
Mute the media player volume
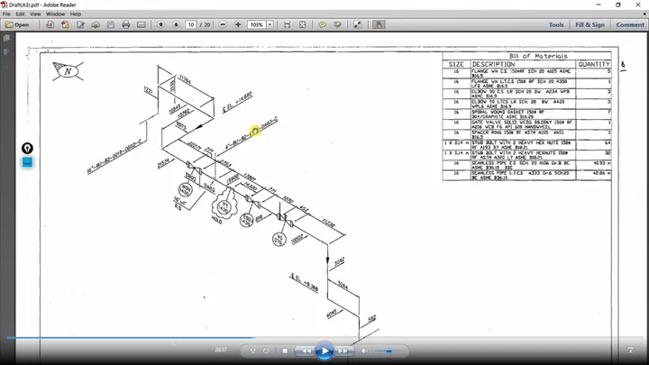[x=364, y=351]
